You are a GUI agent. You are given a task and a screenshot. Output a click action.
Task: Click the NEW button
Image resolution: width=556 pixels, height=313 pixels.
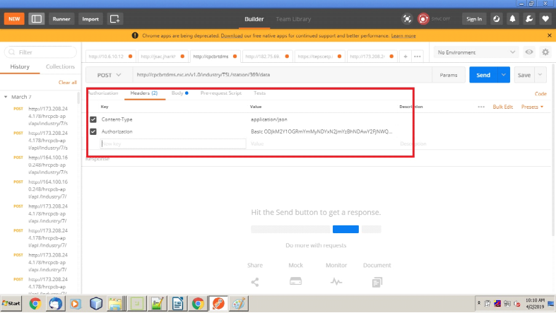14,19
